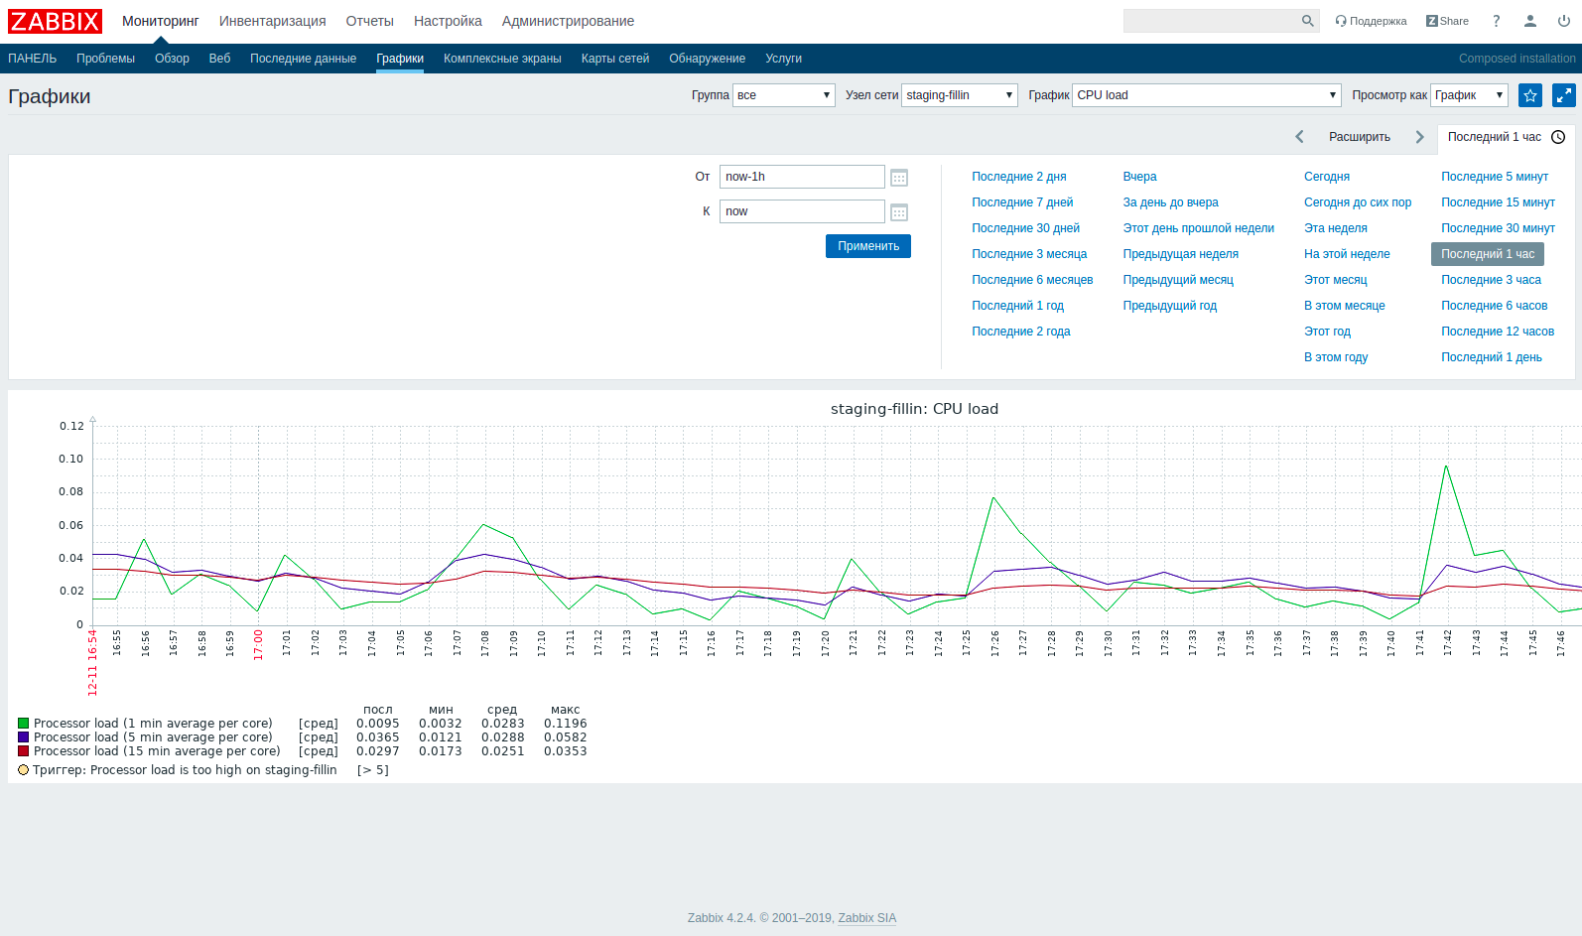Open calendar picker for the From field
The height and width of the screenshot is (936, 1582).
pos(899,178)
